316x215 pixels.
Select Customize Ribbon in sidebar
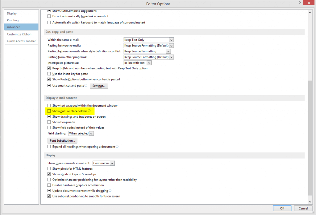point(19,34)
